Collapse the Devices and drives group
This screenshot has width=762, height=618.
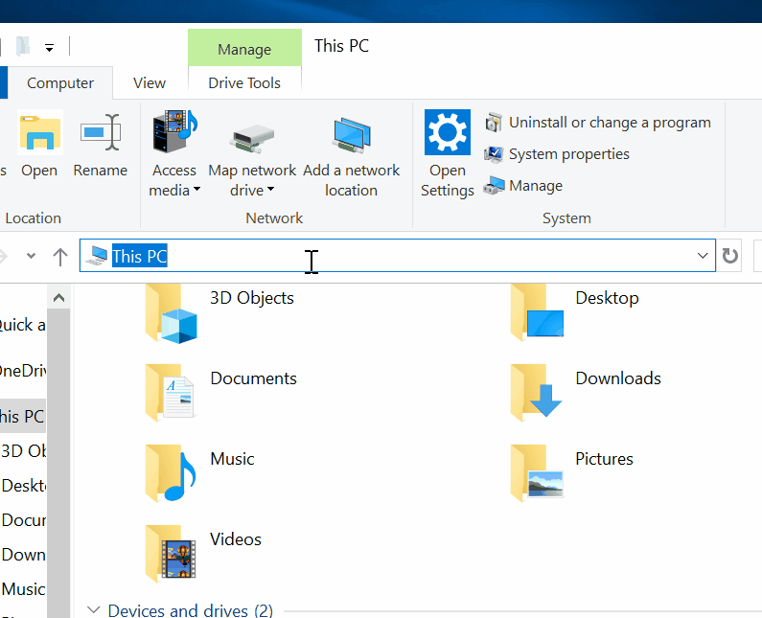(94, 609)
